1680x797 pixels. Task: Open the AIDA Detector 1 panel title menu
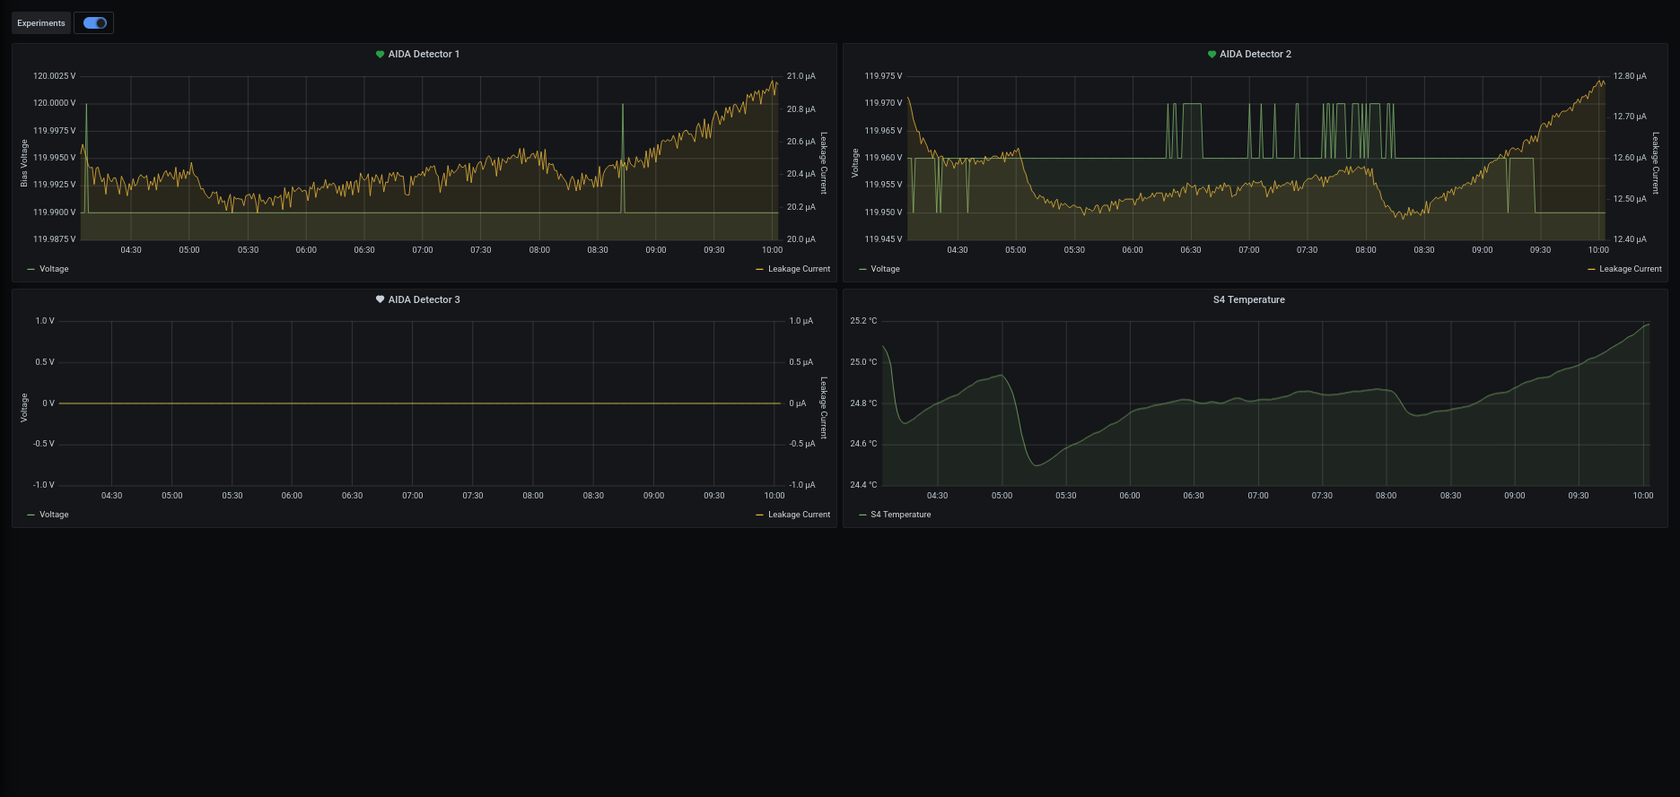tap(424, 55)
